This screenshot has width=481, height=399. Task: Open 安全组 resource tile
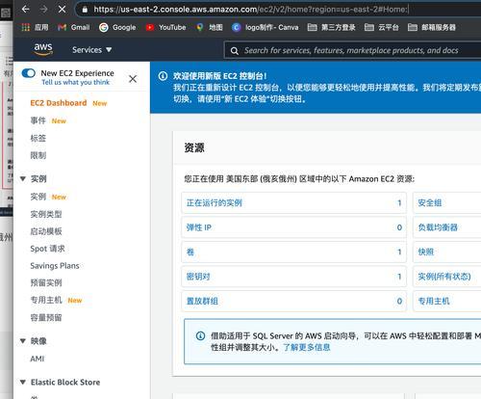447,202
